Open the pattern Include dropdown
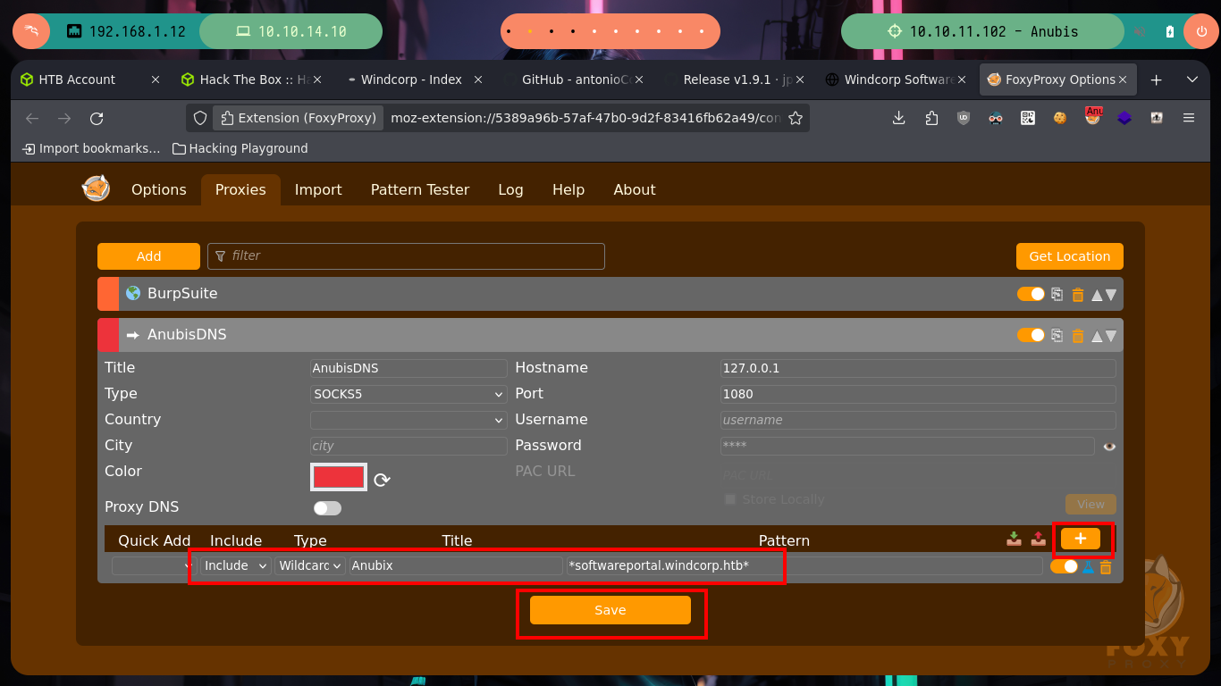 236,565
